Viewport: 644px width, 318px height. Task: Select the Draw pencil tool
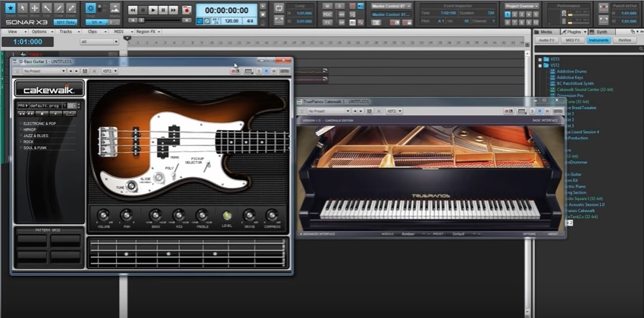pyautogui.click(x=59, y=8)
